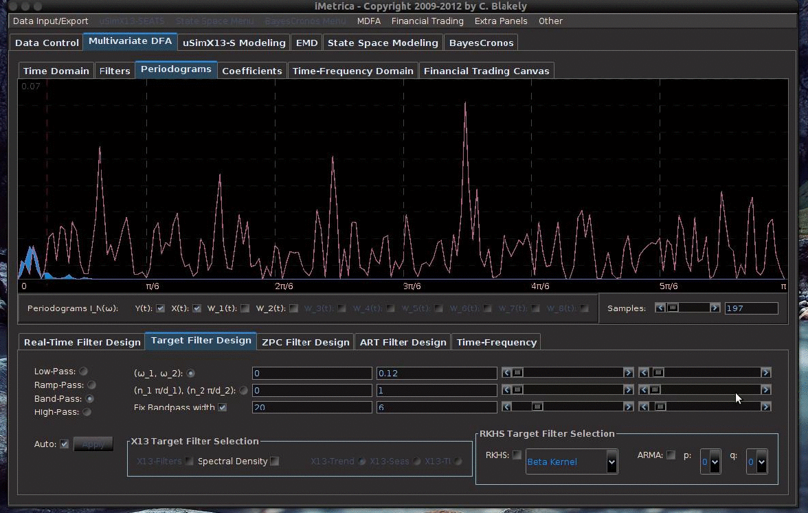This screenshot has width=808, height=513.
Task: Click left arrow of Samples slider
Action: [660, 308]
